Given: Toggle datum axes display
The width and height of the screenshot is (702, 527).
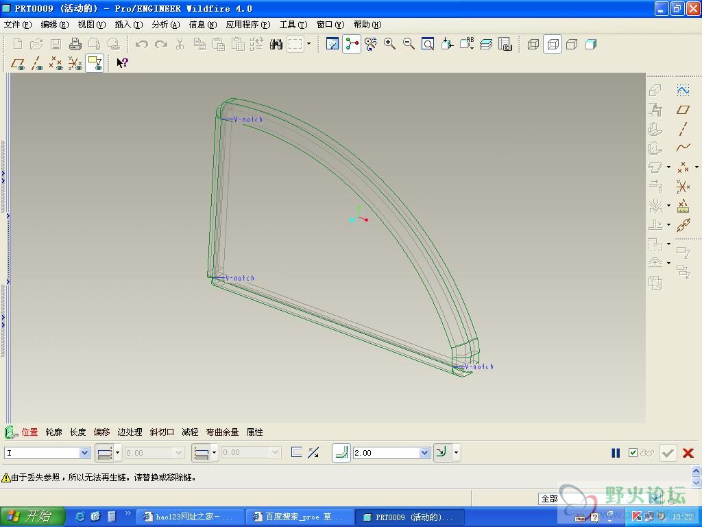Looking at the screenshot, I should (x=37, y=63).
